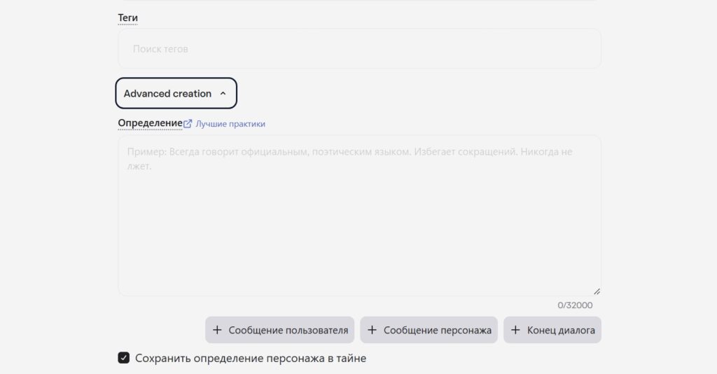Click the Определение label
The height and width of the screenshot is (374, 717).
[x=150, y=123]
